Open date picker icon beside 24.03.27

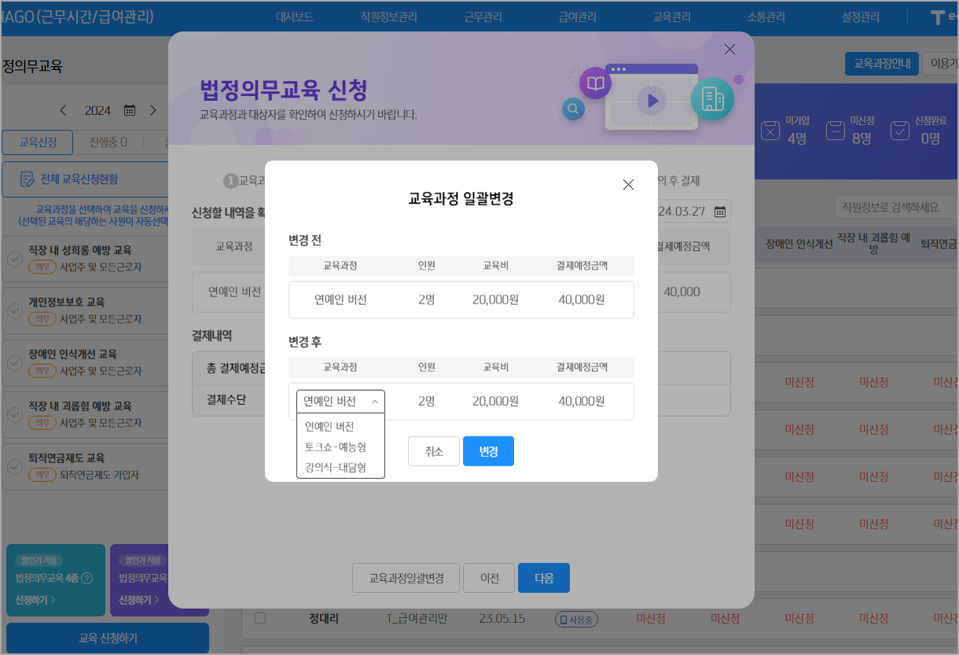coord(719,211)
